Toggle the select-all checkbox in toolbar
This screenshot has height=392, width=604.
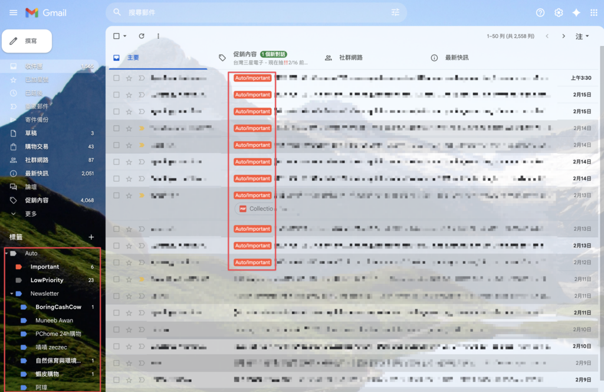tap(117, 36)
